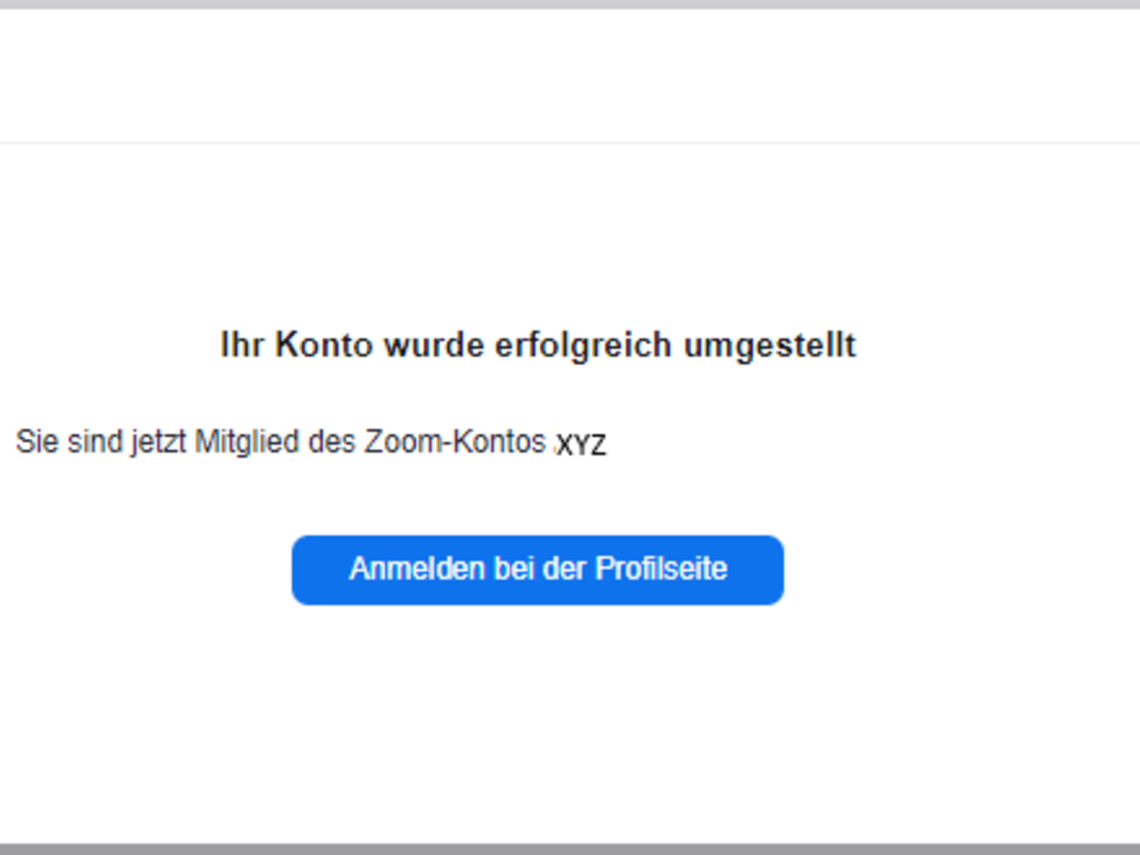Image resolution: width=1140 pixels, height=855 pixels.
Task: Click the word 'des' in the message
Action: [x=332, y=442]
